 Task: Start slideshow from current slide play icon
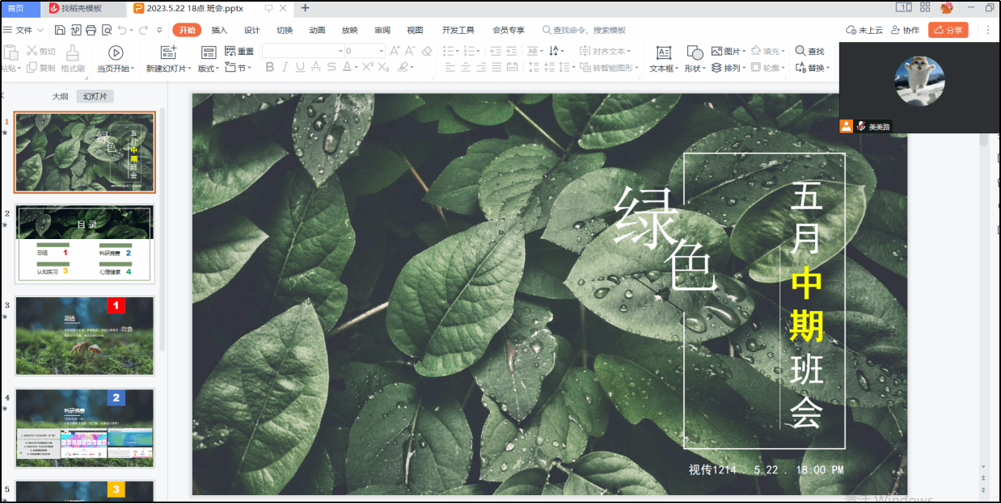pos(116,52)
